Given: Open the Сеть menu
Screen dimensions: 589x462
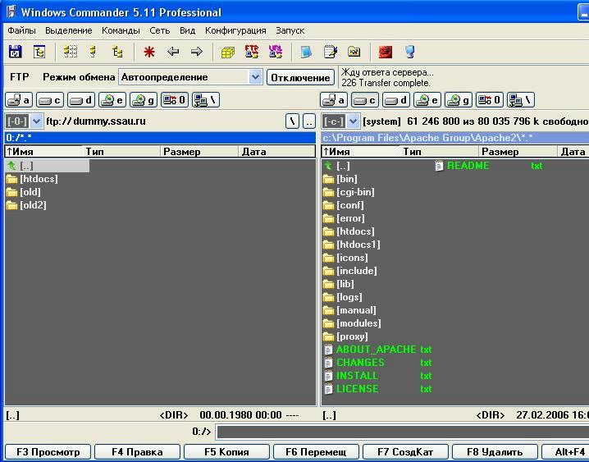Looking at the screenshot, I should pyautogui.click(x=160, y=30).
